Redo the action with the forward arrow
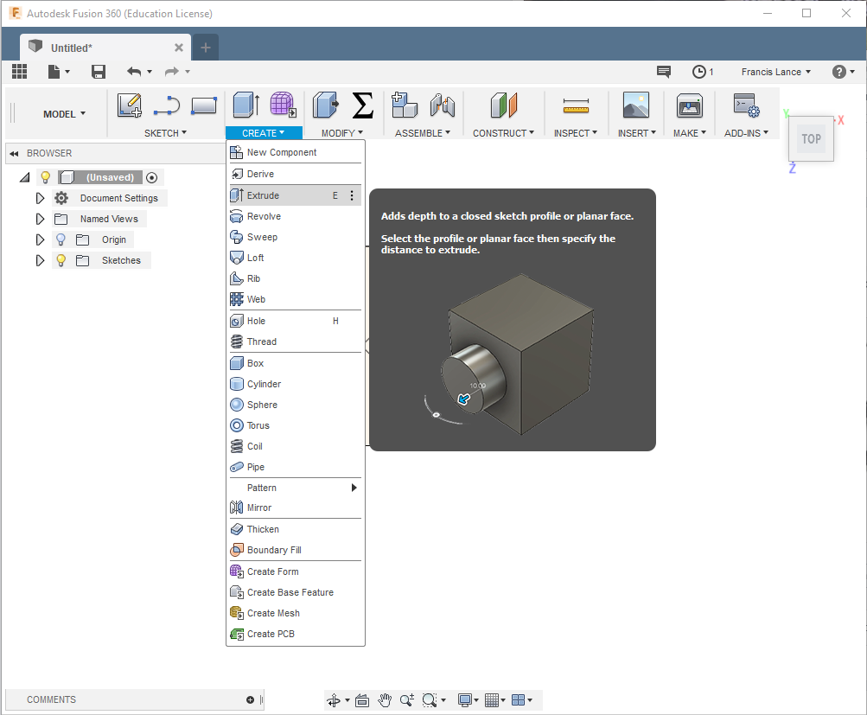Screen dimensions: 867x715 tap(172, 72)
